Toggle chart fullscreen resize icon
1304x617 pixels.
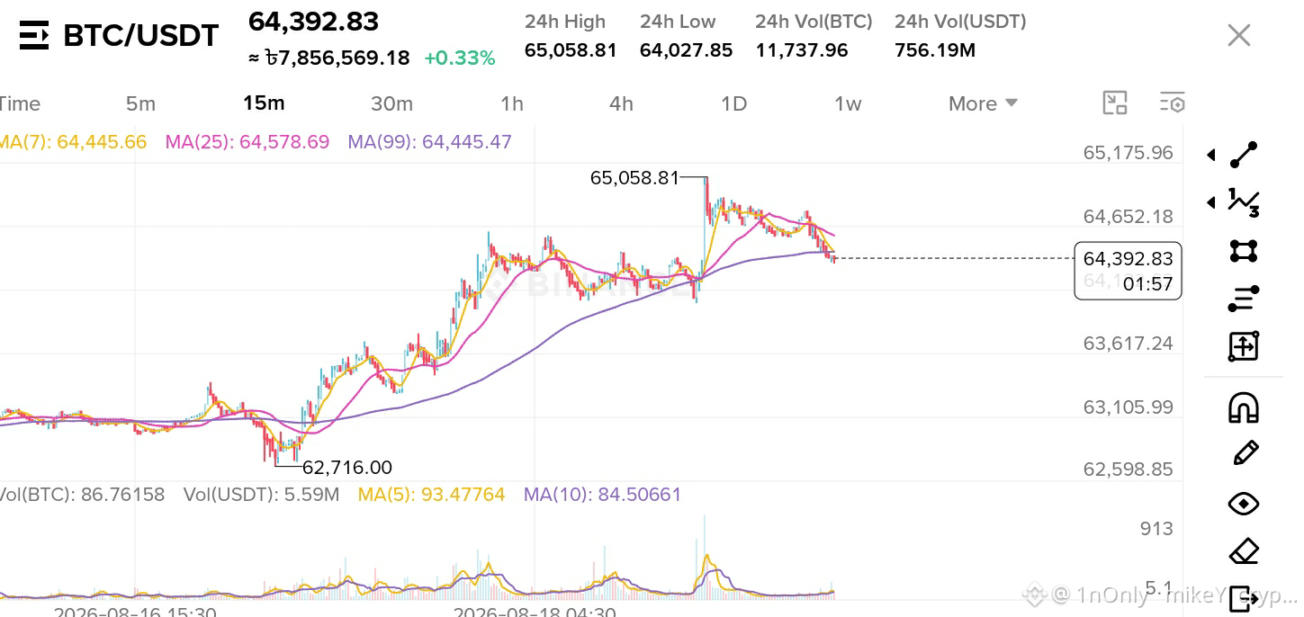click(1115, 103)
